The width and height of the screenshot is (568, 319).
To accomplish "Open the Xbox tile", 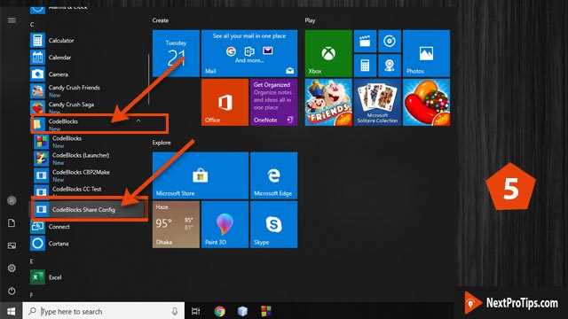I will pos(328,53).
